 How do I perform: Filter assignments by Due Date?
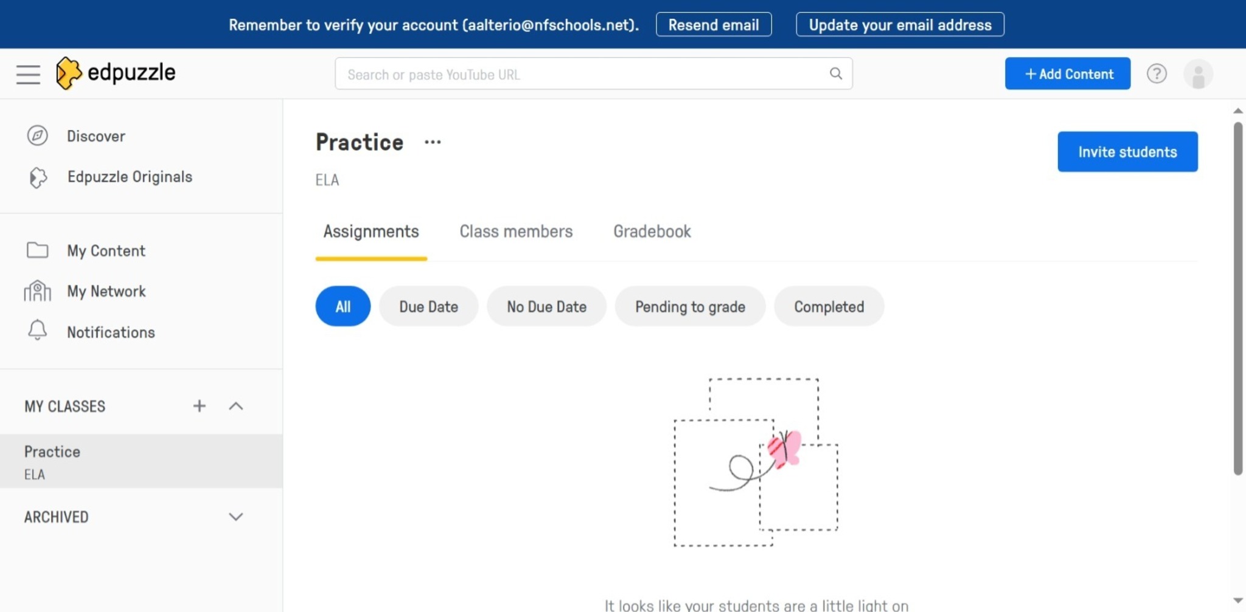pyautogui.click(x=428, y=306)
